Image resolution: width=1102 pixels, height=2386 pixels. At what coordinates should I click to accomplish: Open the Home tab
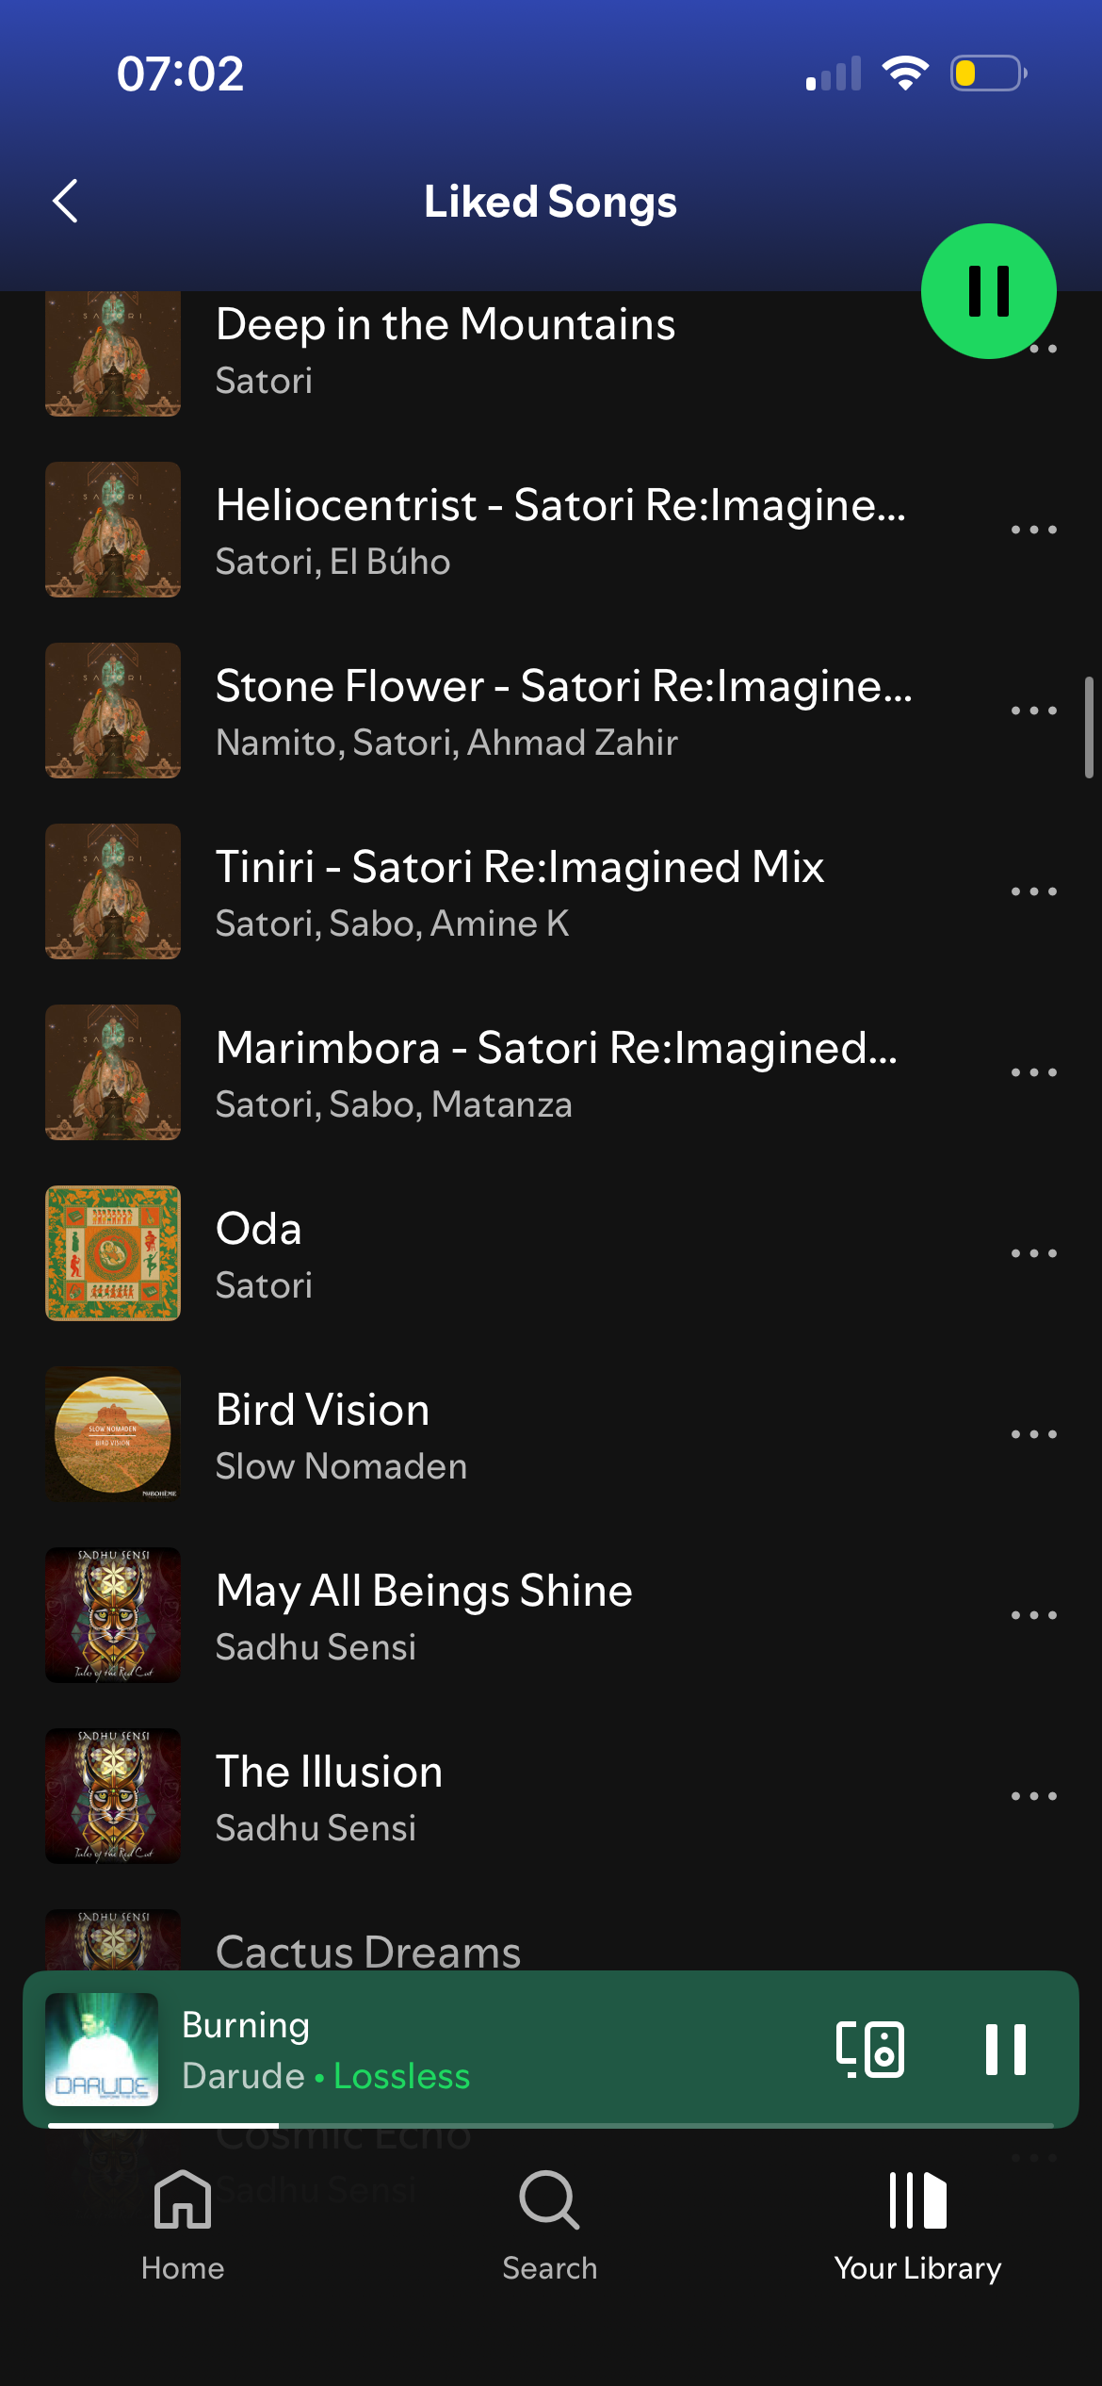[183, 2225]
